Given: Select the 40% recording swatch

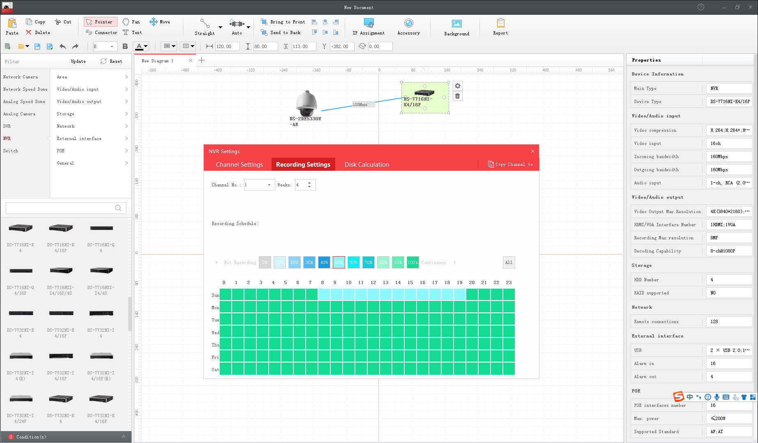Looking at the screenshot, I should point(324,262).
